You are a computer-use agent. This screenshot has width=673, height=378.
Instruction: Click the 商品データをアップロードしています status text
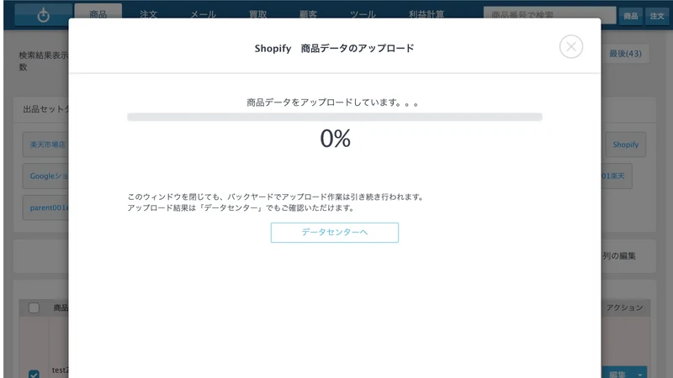coord(332,102)
